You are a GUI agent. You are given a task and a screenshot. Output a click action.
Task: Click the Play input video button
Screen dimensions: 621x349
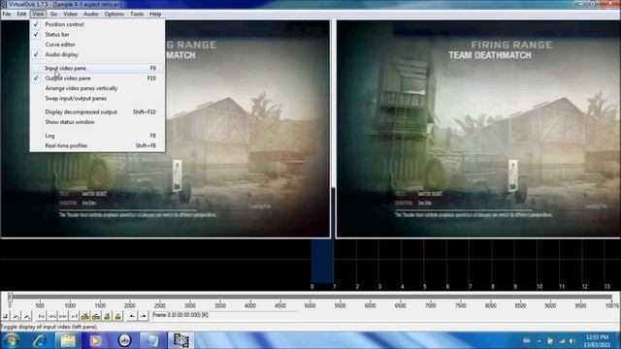point(16,316)
